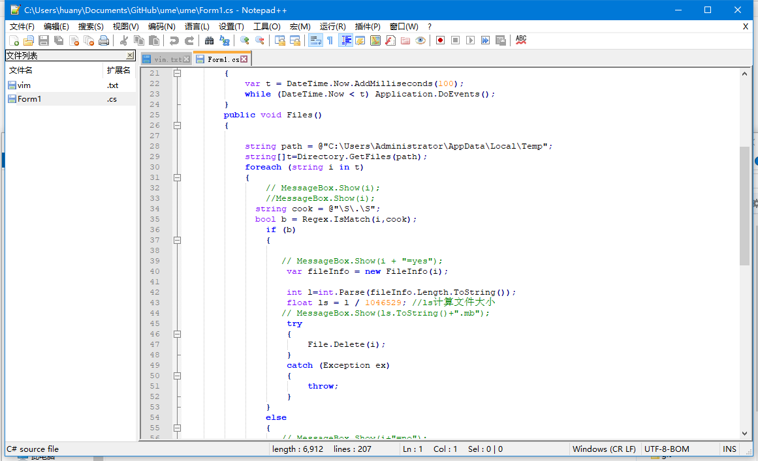
Task: Toggle word wrap toolbar button
Action: tap(315, 40)
